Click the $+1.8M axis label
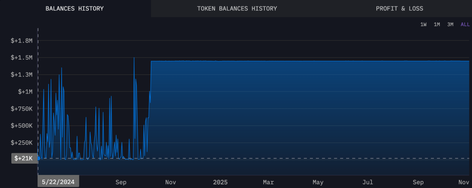472x188 pixels. 22,41
